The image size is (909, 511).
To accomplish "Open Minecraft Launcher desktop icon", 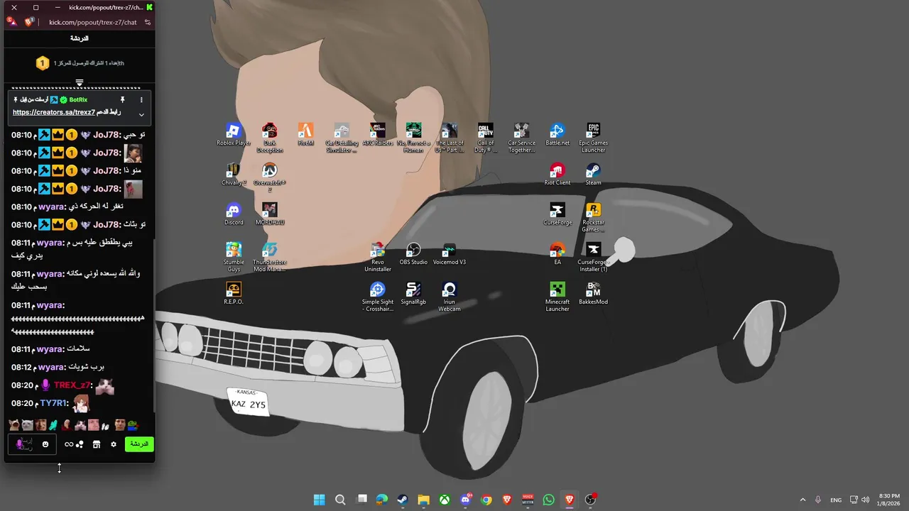I will coord(557,297).
